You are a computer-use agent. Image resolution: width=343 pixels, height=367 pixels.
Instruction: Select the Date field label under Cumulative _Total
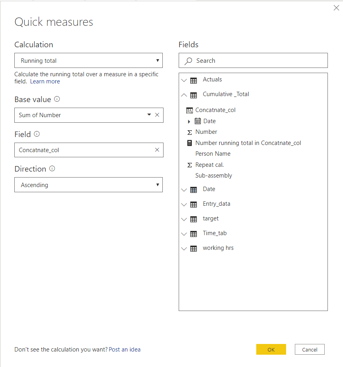click(x=209, y=121)
